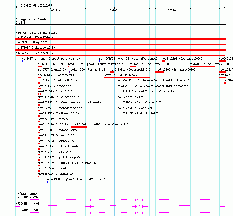
Task: Click the red bar under nsv6412393
Action: coord(163,61)
